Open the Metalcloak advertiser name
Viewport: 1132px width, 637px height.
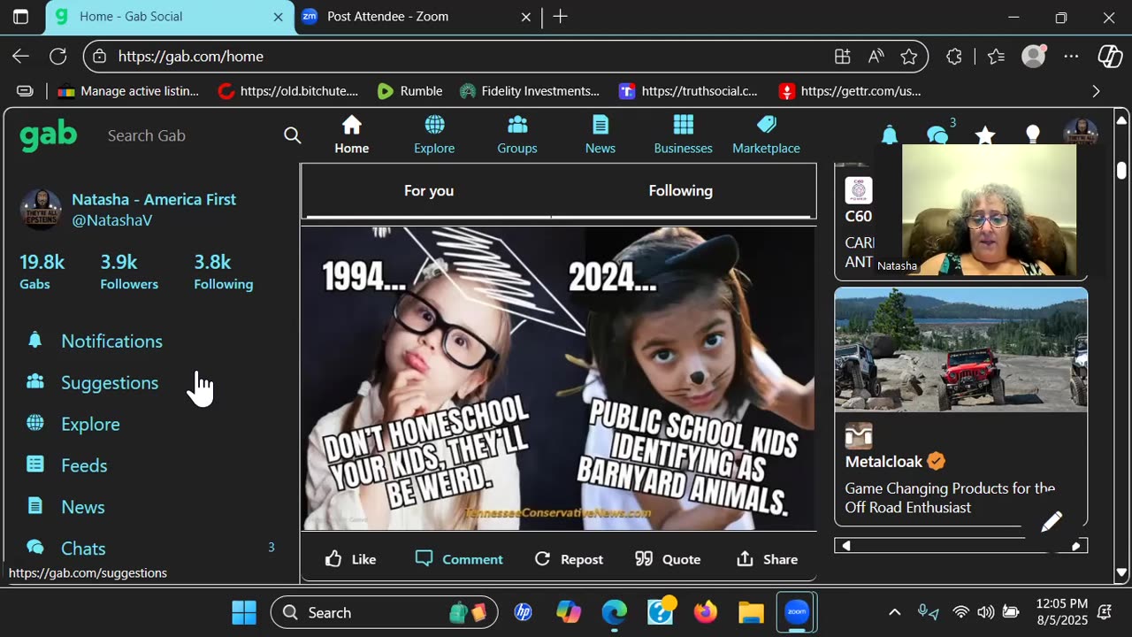(883, 461)
